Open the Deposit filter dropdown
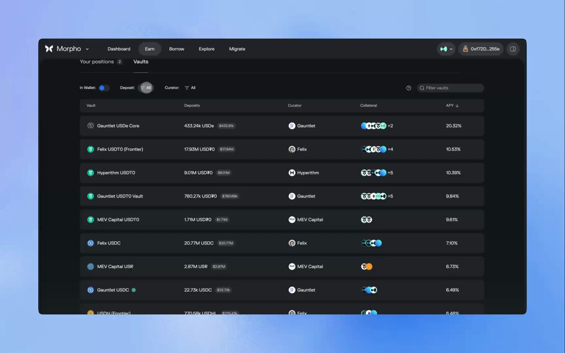565x353 pixels. coord(146,87)
